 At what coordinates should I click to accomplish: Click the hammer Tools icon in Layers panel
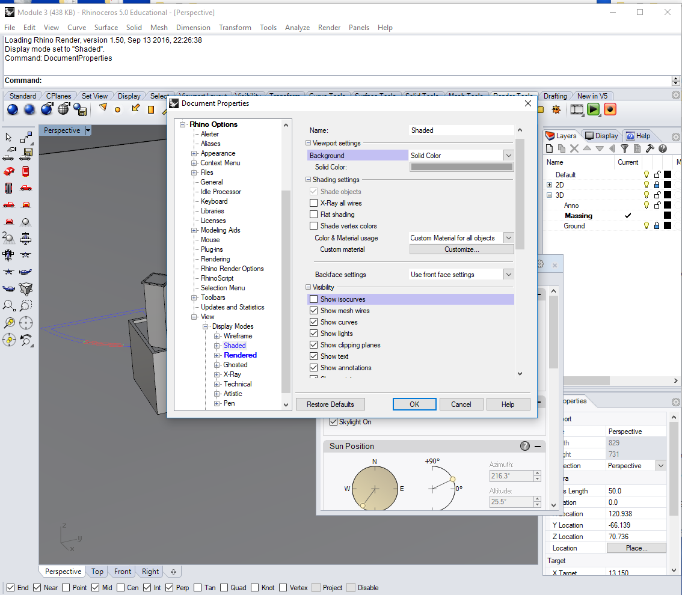click(x=650, y=148)
